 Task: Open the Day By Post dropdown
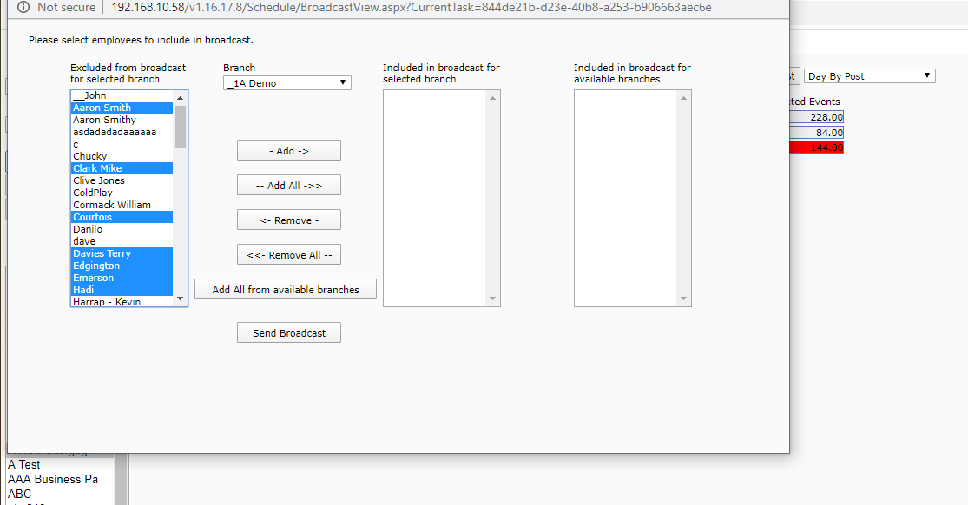coord(869,76)
